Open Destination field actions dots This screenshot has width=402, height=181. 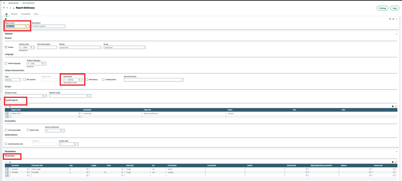(82, 80)
